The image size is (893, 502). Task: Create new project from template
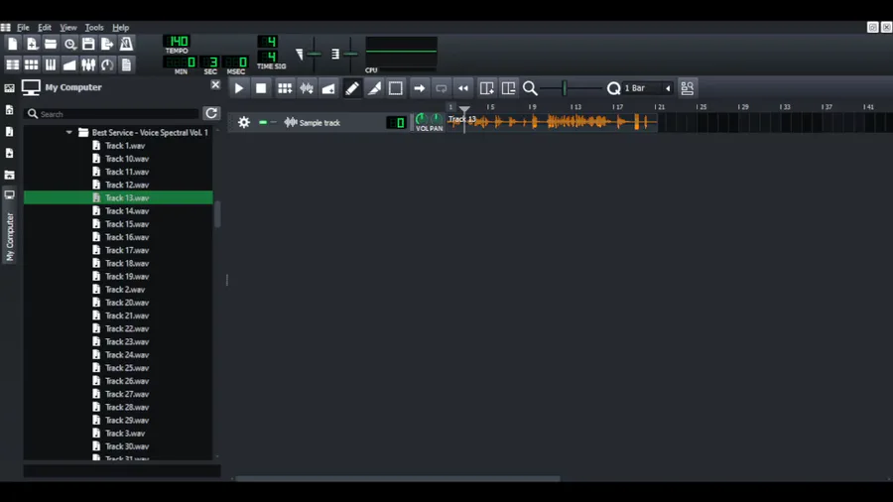pos(32,44)
